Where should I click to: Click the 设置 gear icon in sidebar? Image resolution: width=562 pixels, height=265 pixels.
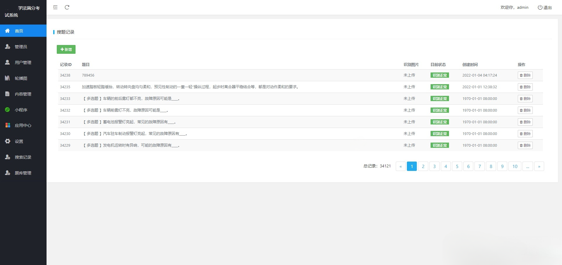[x=8, y=141]
